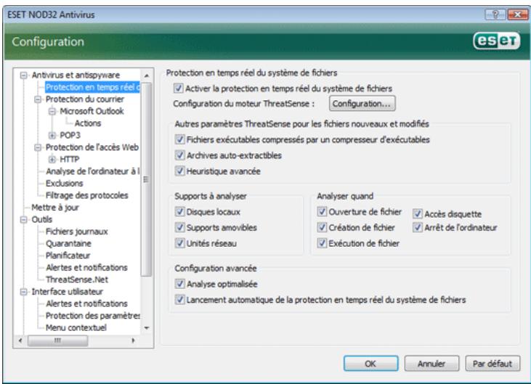
Task: Select Microsoft Outlook in tree
Action: click(92, 111)
